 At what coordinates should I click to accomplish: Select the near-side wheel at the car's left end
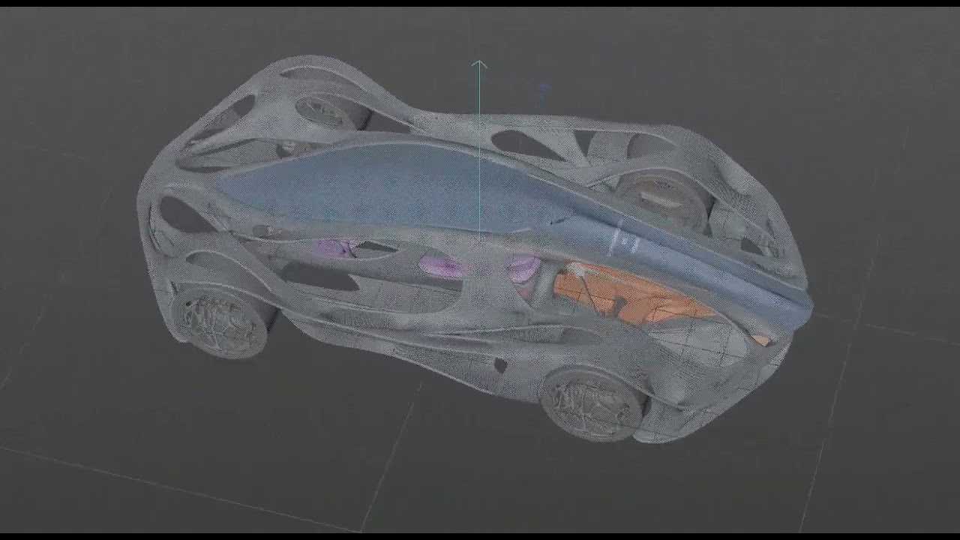(x=221, y=319)
